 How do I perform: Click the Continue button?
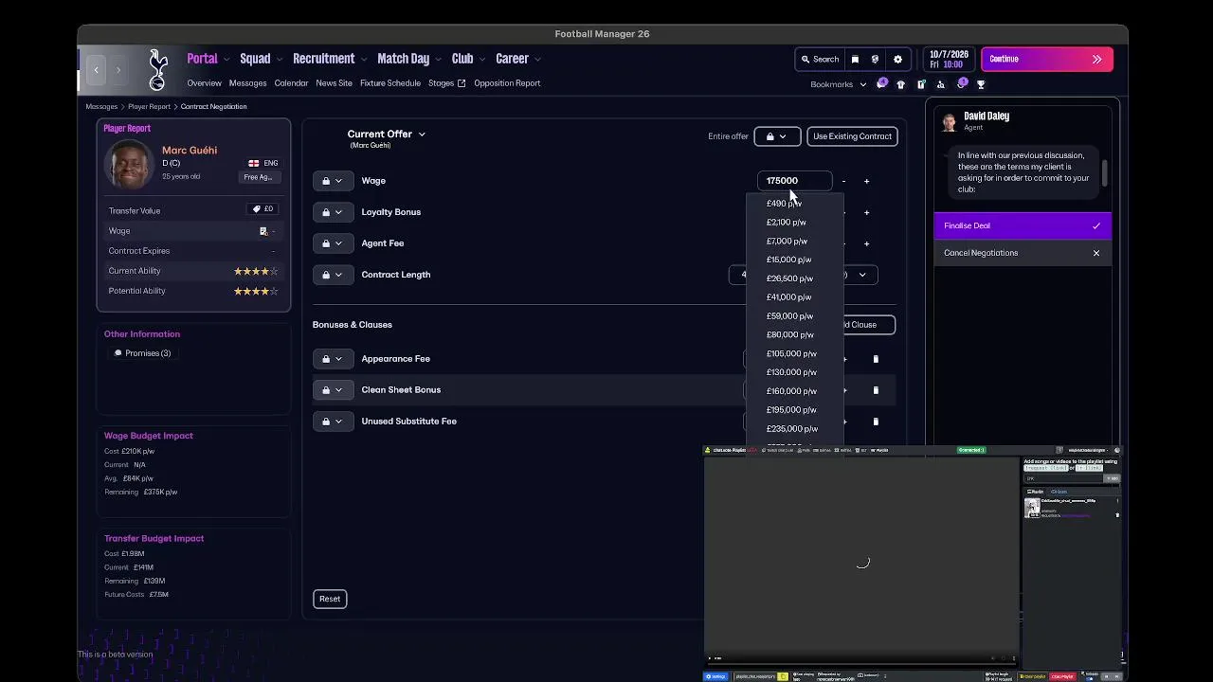click(x=1047, y=60)
